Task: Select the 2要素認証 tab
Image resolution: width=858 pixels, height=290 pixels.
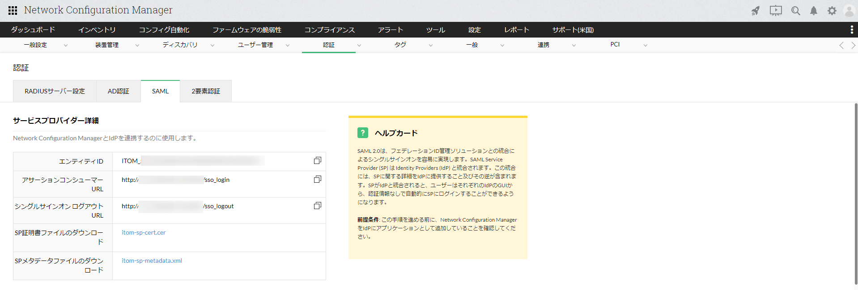Action: [206, 91]
